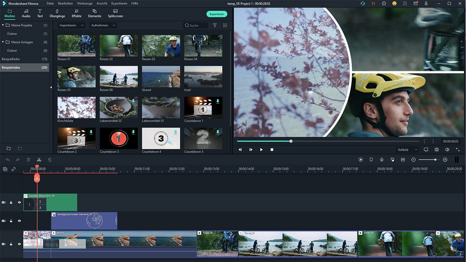Select the Split (scissors) tool in timeline toolbar
466x262 pixels.
pos(39,159)
